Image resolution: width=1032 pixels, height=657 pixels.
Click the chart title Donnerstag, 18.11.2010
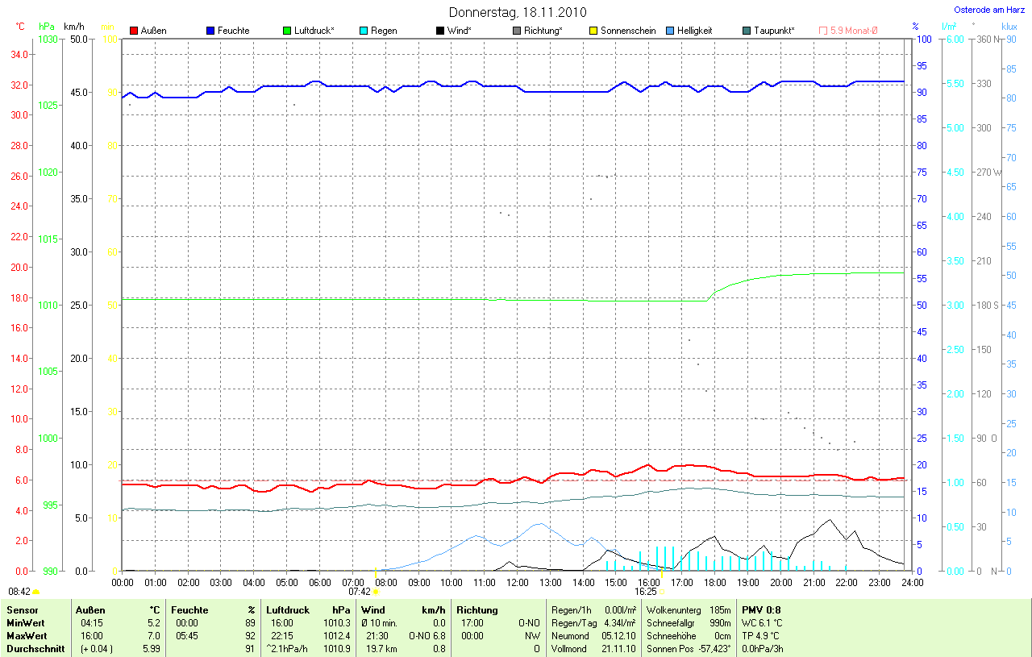pos(518,12)
